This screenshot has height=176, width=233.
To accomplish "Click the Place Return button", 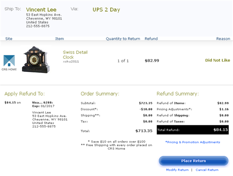I will [194, 161].
